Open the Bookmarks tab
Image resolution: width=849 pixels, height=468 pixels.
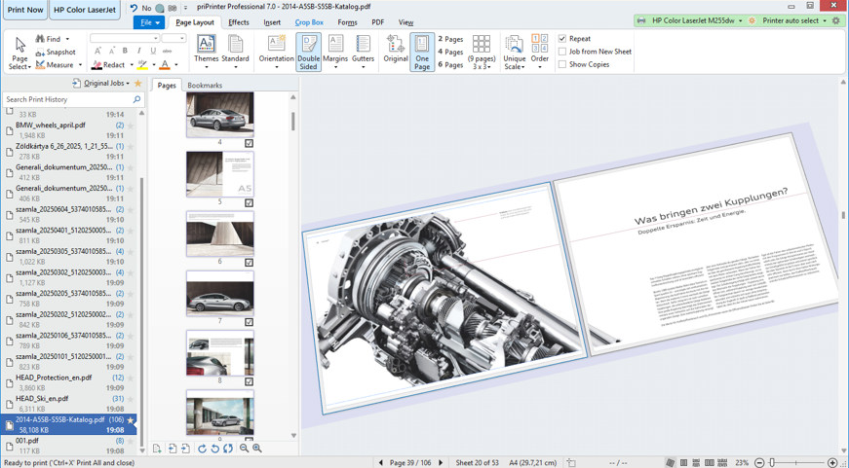coord(205,86)
